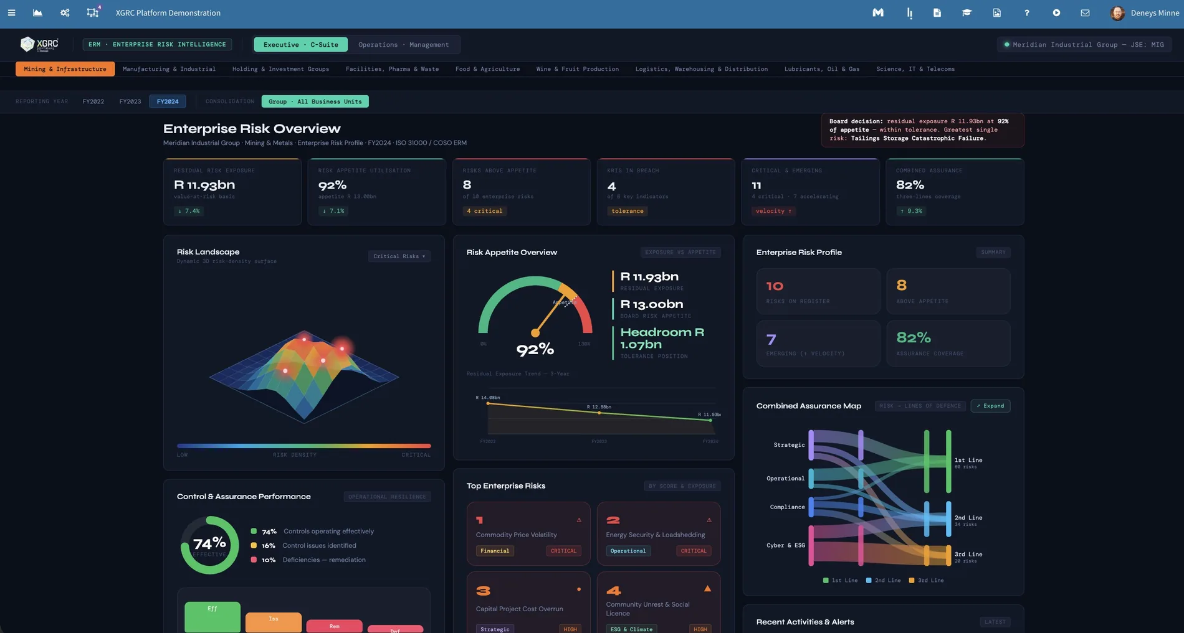Expand the Combined Assurance Map

pyautogui.click(x=990, y=406)
